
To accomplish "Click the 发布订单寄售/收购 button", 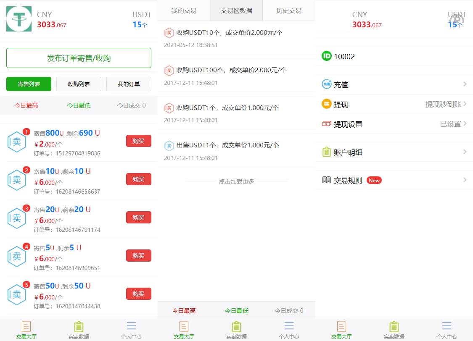I will pos(79,58).
